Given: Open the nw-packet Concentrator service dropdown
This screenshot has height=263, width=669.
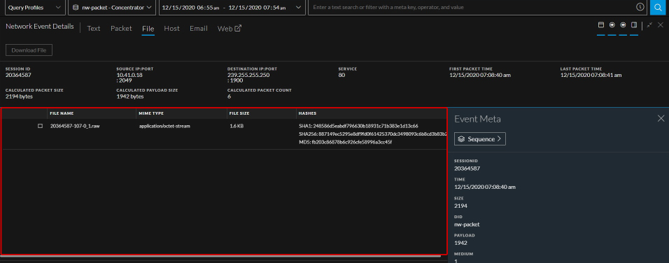Looking at the screenshot, I should [112, 7].
